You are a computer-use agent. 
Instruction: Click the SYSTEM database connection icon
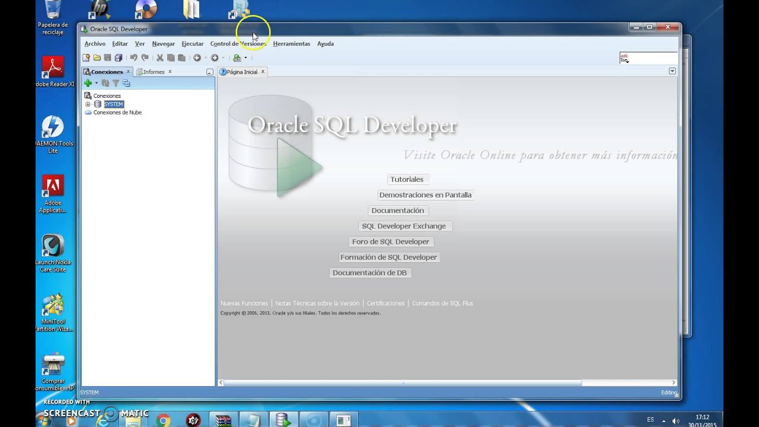(x=98, y=104)
